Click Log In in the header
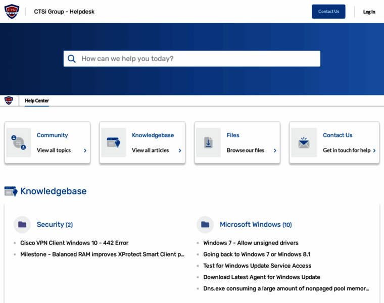Viewport: 384px width, 303px height. [369, 12]
